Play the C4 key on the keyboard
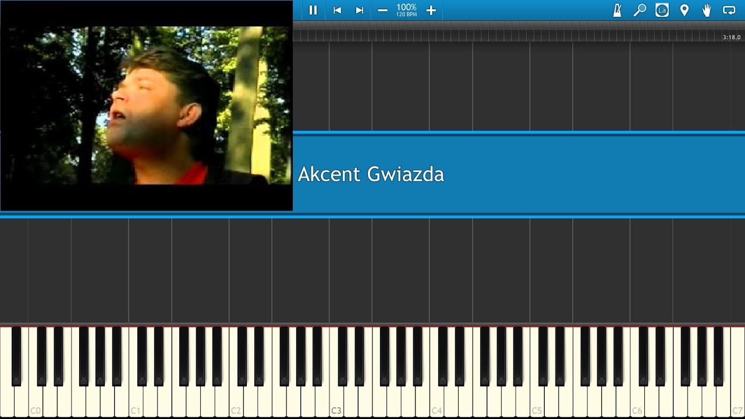745x419 pixels. [437, 402]
